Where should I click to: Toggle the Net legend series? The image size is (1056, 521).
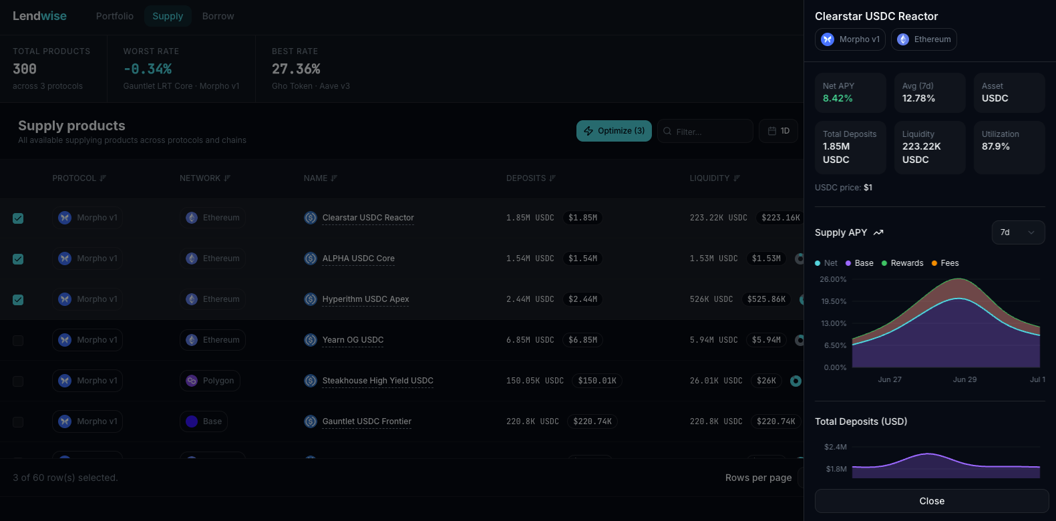[x=826, y=263]
